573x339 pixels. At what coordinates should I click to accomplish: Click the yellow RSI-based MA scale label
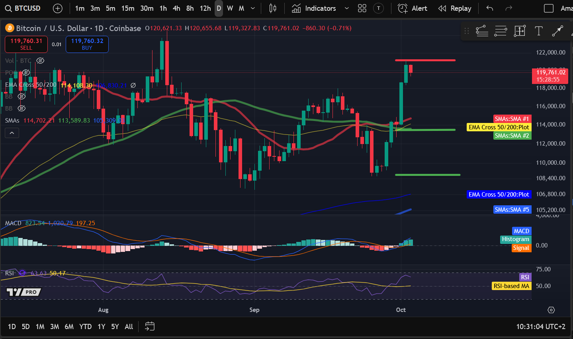tap(512, 286)
